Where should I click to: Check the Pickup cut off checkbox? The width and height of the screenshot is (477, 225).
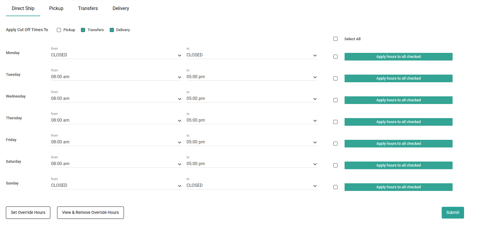(59, 30)
